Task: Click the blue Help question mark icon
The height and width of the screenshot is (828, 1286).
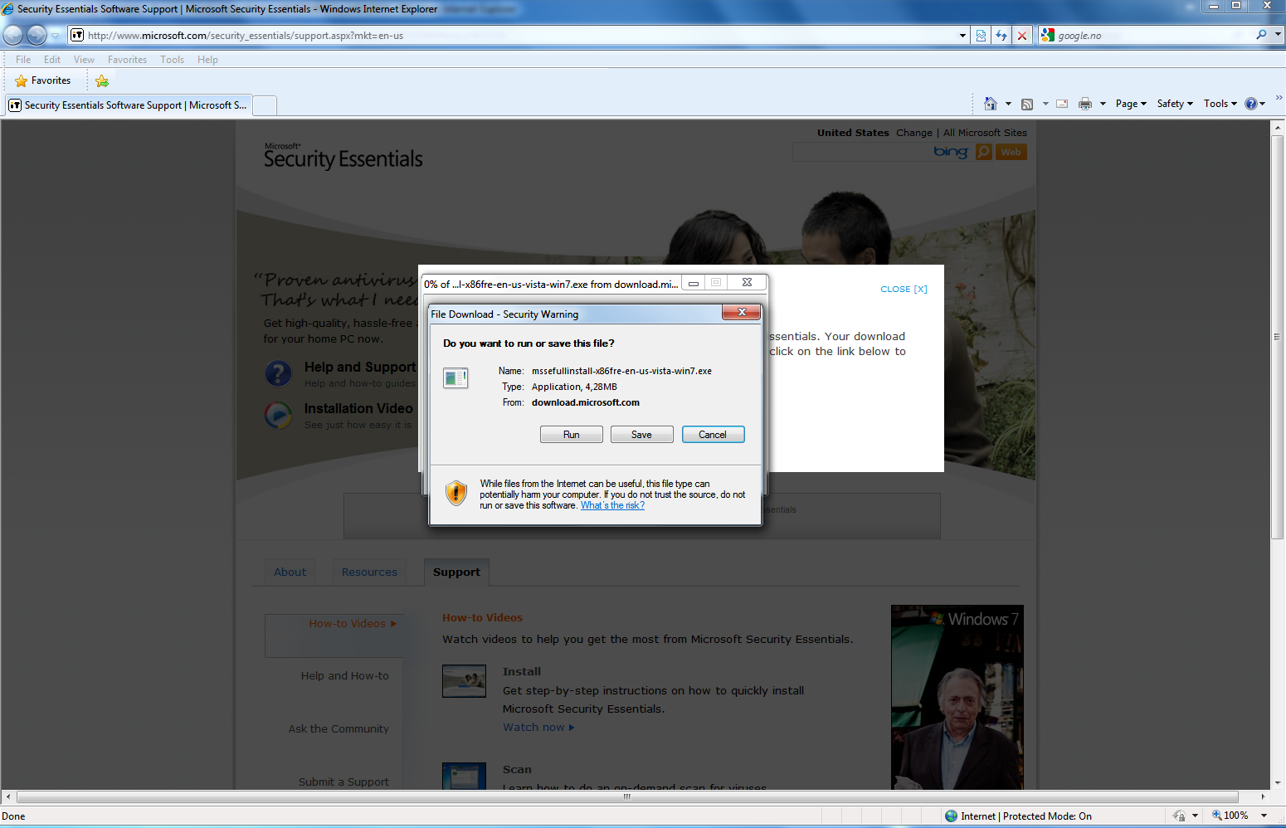Action: coord(1251,104)
